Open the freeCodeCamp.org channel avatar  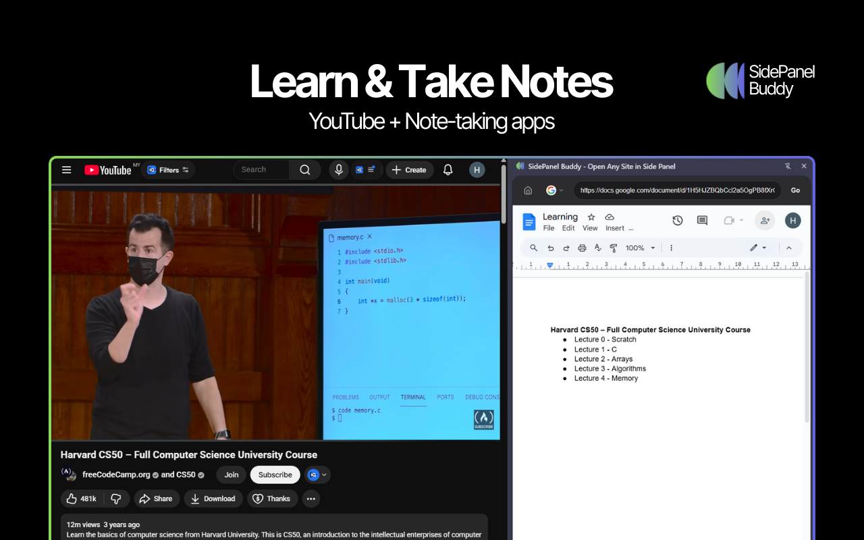[68, 475]
